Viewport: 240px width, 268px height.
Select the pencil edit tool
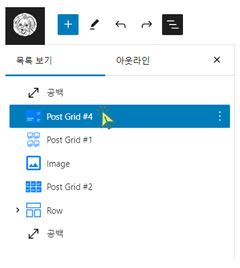pos(94,25)
